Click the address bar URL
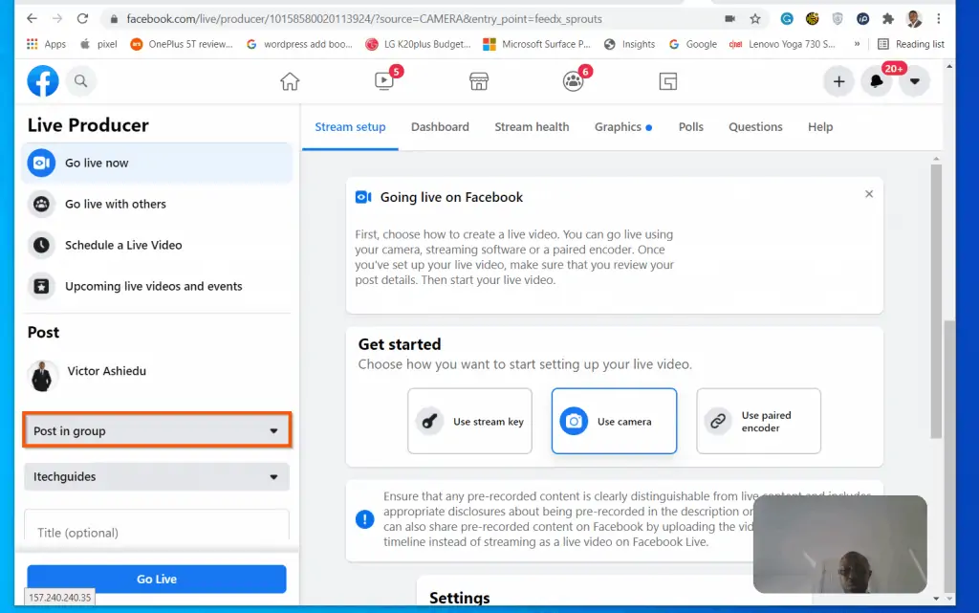The image size is (979, 613). click(x=364, y=19)
